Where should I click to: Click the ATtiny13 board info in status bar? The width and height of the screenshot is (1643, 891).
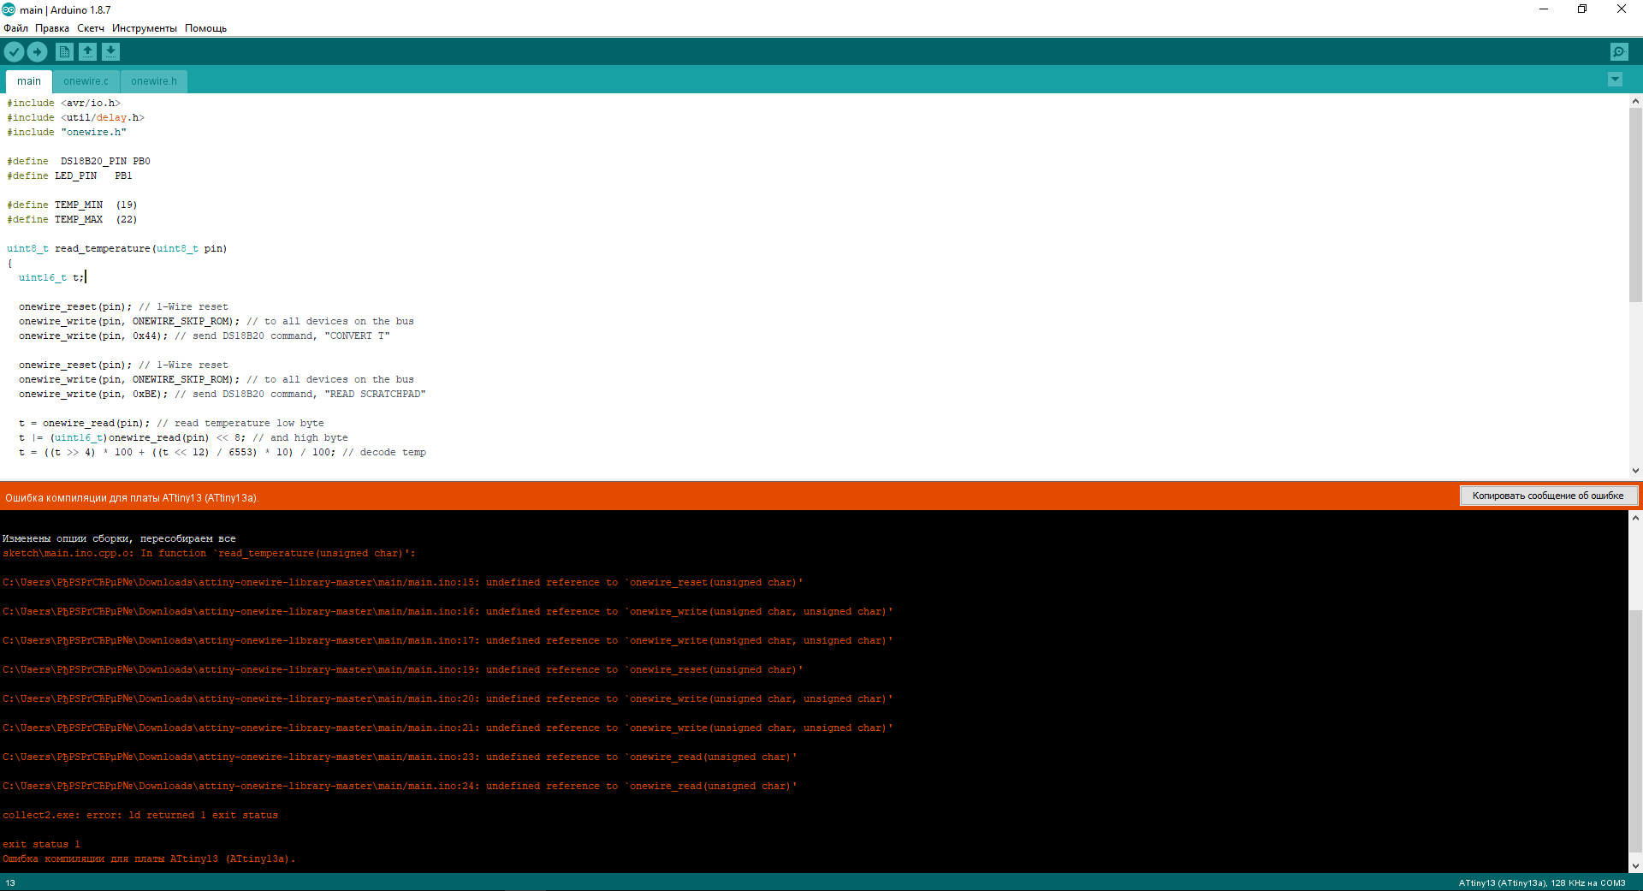click(x=1542, y=882)
